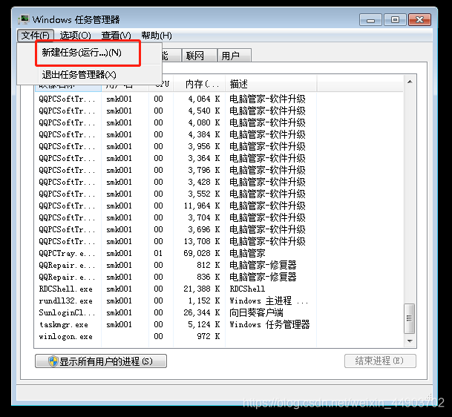Viewport: 452px width, 417px height.
Task: Open the 帮助(H) menu
Action: pyautogui.click(x=157, y=36)
